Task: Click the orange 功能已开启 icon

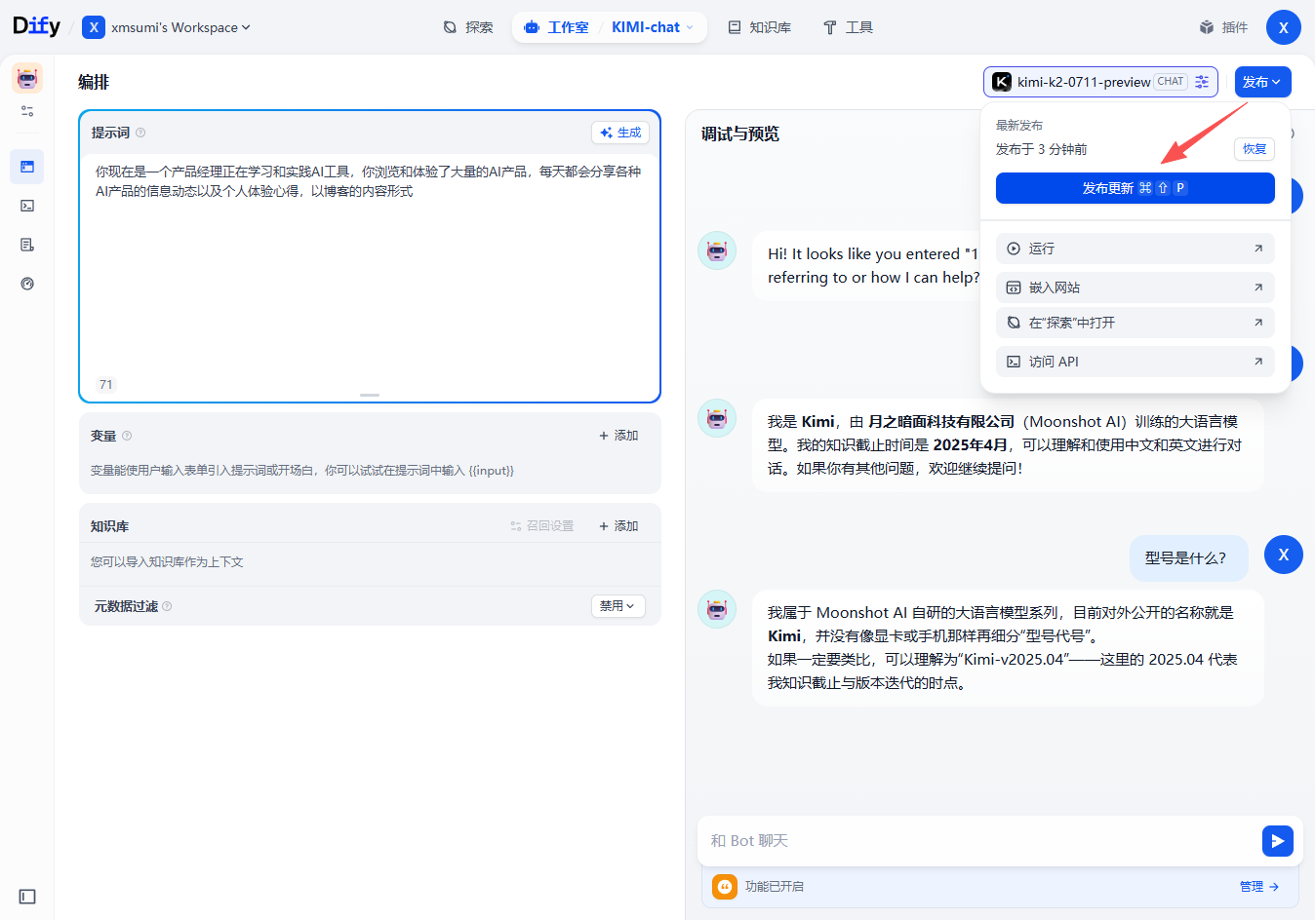Action: pyautogui.click(x=725, y=887)
